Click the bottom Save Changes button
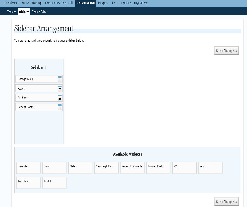The width and height of the screenshot is (247, 207). (x=226, y=202)
